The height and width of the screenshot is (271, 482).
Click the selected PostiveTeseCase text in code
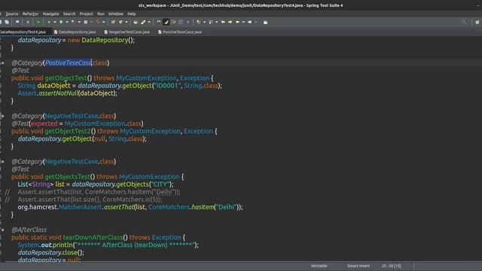(68, 62)
